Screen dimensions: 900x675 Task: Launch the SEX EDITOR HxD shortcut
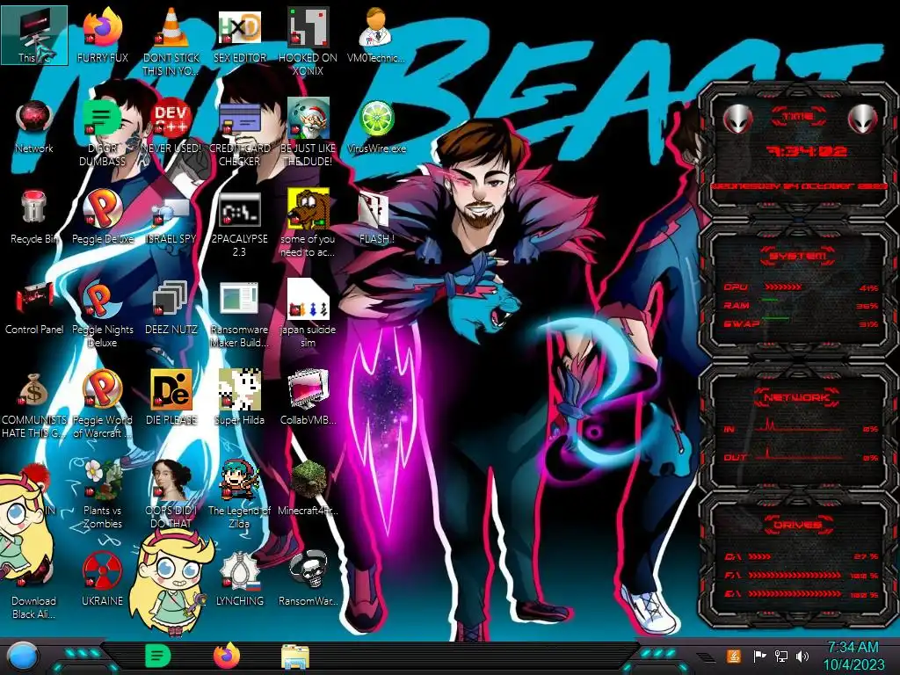pos(239,34)
